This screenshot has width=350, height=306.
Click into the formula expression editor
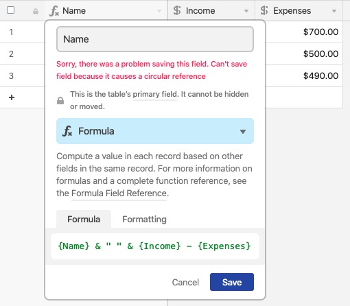155,246
